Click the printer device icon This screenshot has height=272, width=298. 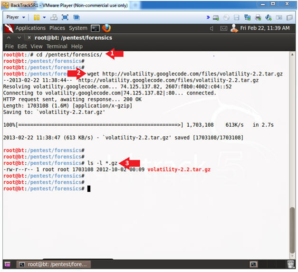[x=258, y=18]
